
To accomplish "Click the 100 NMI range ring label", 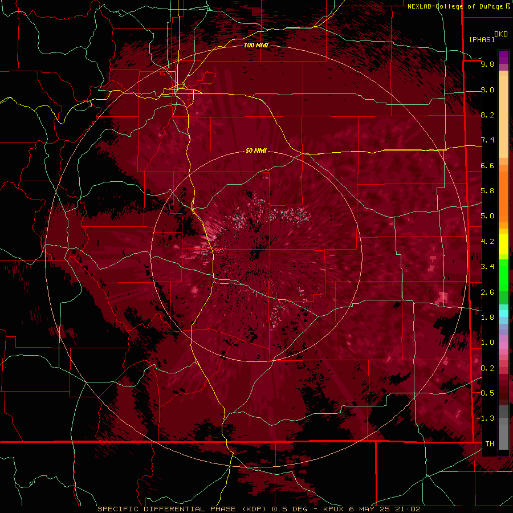I will 256,45.
